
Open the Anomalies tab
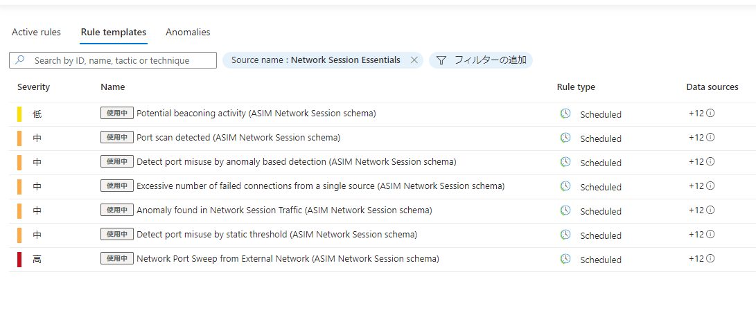(188, 33)
